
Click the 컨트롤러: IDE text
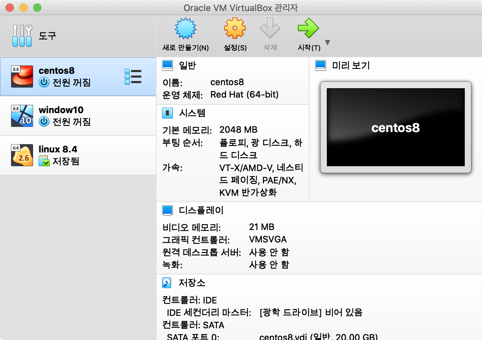tap(190, 300)
